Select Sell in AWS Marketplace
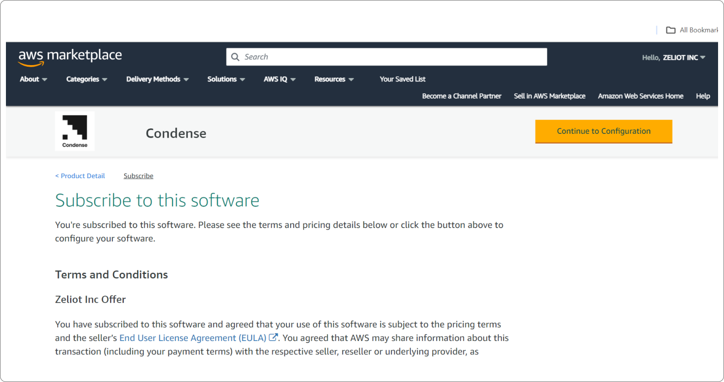 (549, 96)
